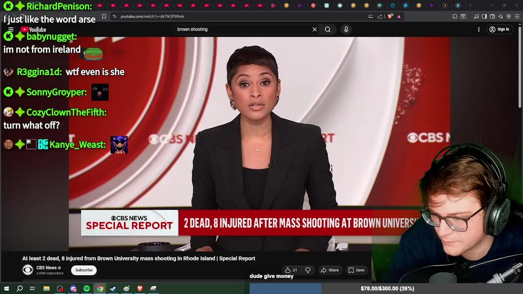The width and height of the screenshot is (523, 294).
Task: Switch to Google Chrome on the taskbar
Action: tap(100, 289)
